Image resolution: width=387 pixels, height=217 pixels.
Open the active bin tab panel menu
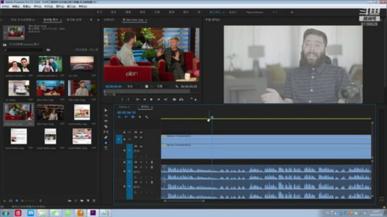tap(61, 20)
